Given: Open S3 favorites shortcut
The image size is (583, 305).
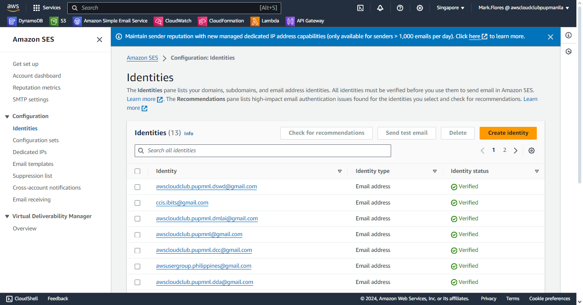Looking at the screenshot, I should (58, 21).
